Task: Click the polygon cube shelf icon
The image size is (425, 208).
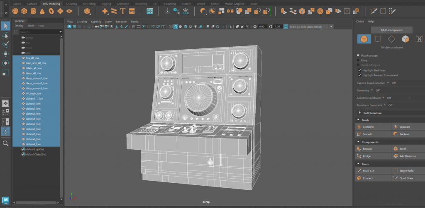Action: 24,11
